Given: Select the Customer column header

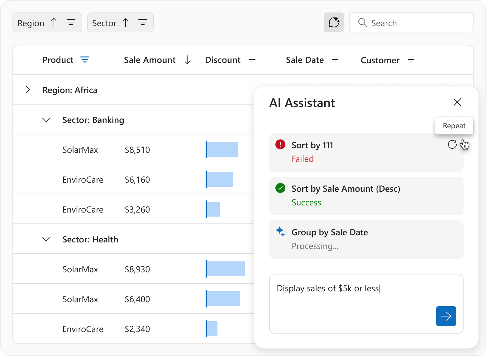Looking at the screenshot, I should tap(380, 60).
